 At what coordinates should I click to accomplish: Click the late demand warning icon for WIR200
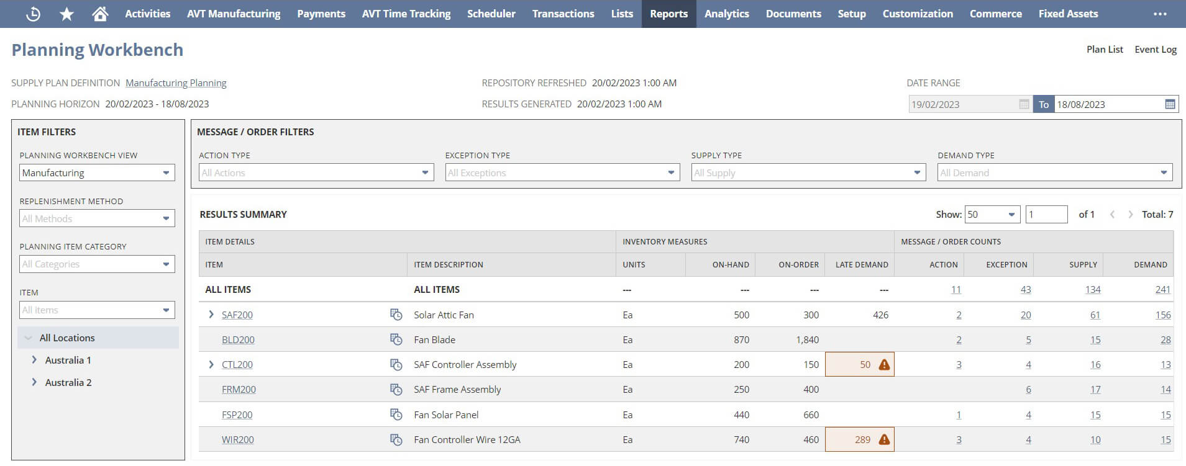[x=884, y=439]
